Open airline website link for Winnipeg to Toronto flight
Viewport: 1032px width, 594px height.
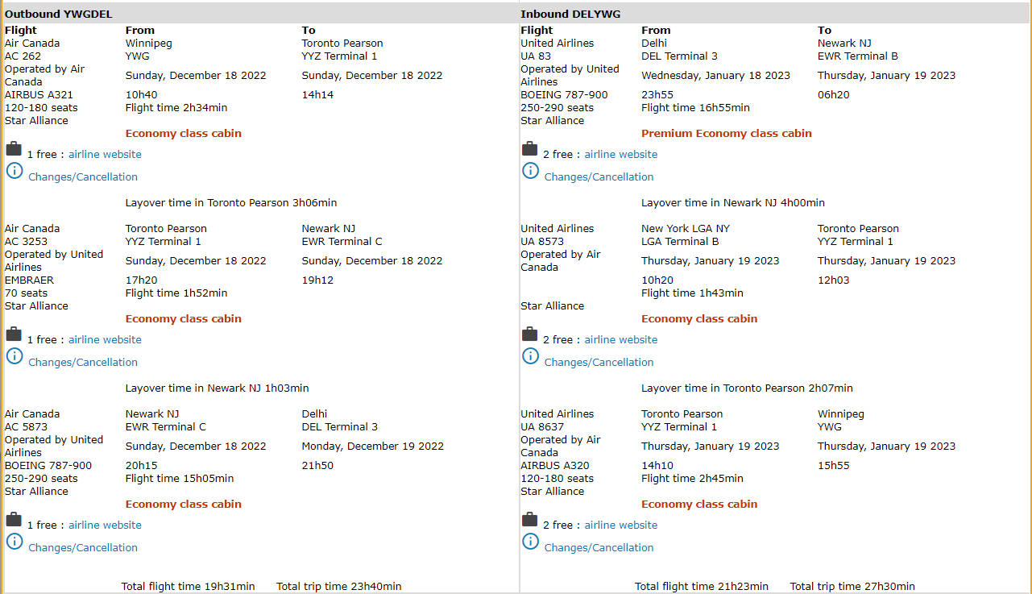pyautogui.click(x=105, y=155)
